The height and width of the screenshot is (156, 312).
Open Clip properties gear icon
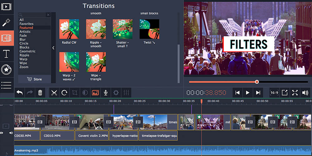[x=116, y=93]
